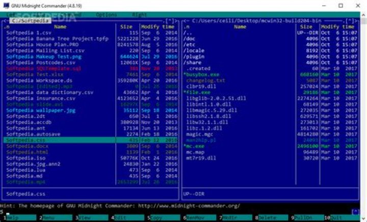Select Softpedia House Plan.PRO file
367x222 pixels.
(x=90, y=45)
